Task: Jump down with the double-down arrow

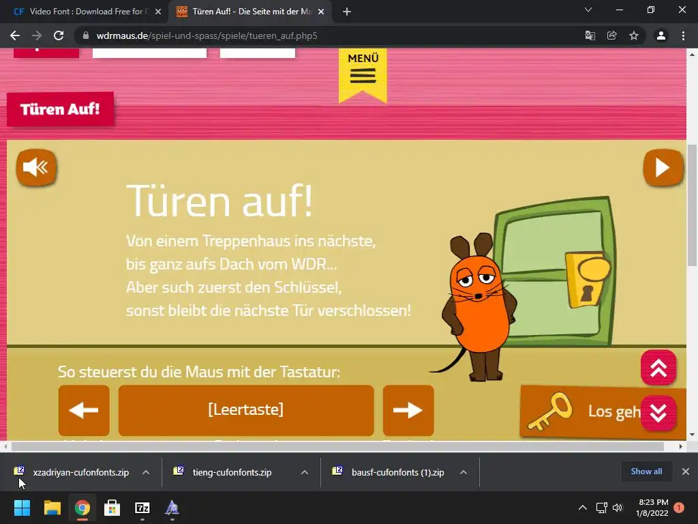Action: click(658, 413)
